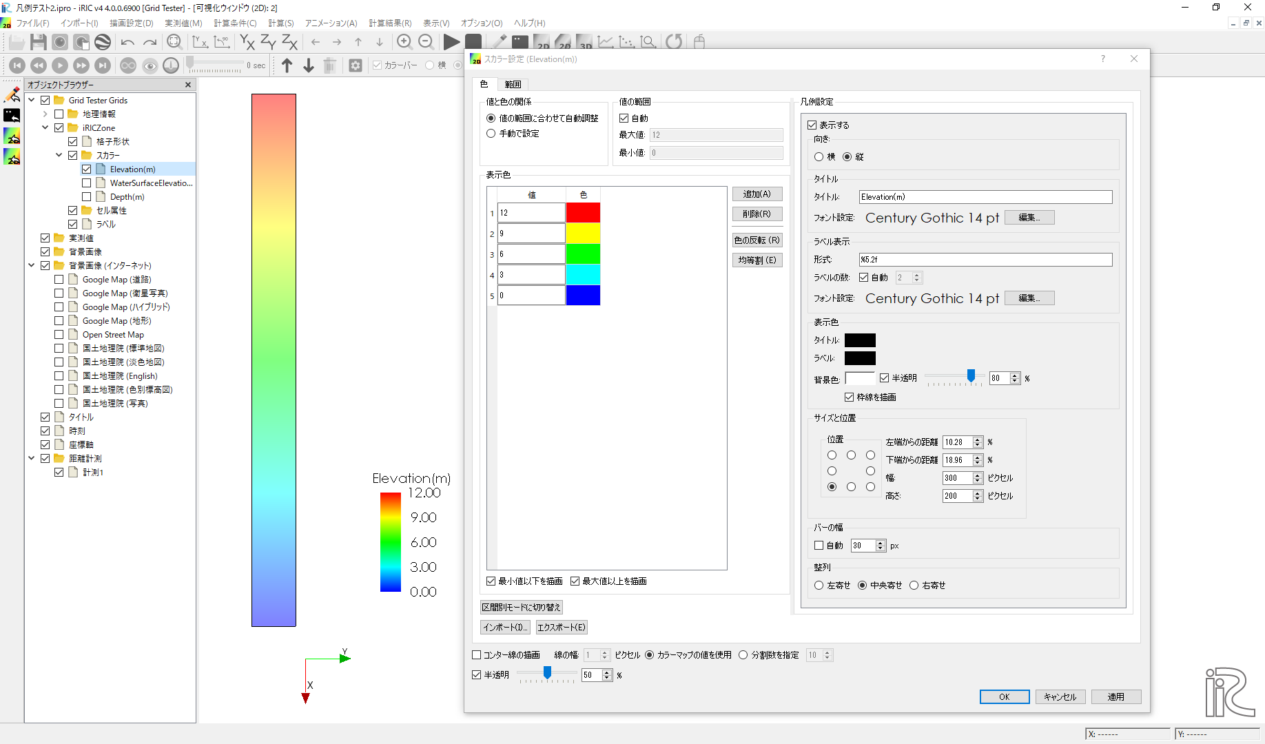Image resolution: width=1265 pixels, height=744 pixels.
Task: Collapse the 距離計測 tree node
Action: pos(31,459)
